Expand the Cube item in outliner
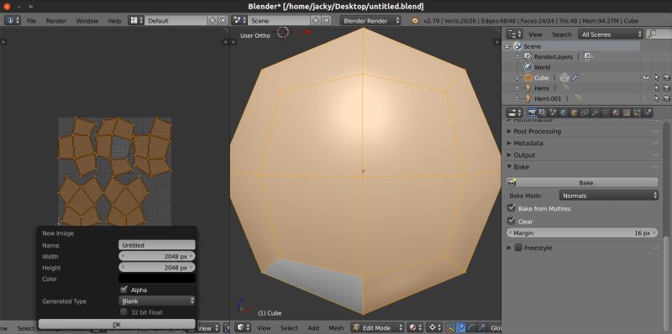The width and height of the screenshot is (672, 334). click(517, 77)
